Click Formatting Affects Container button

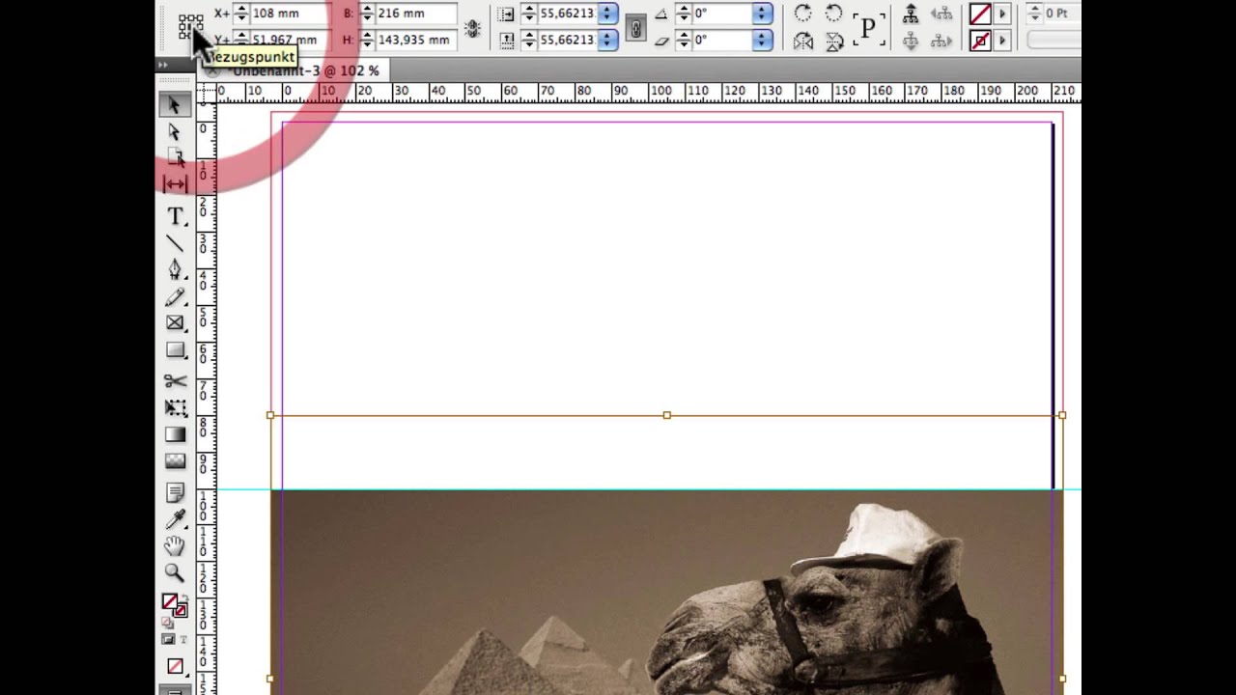(168, 639)
